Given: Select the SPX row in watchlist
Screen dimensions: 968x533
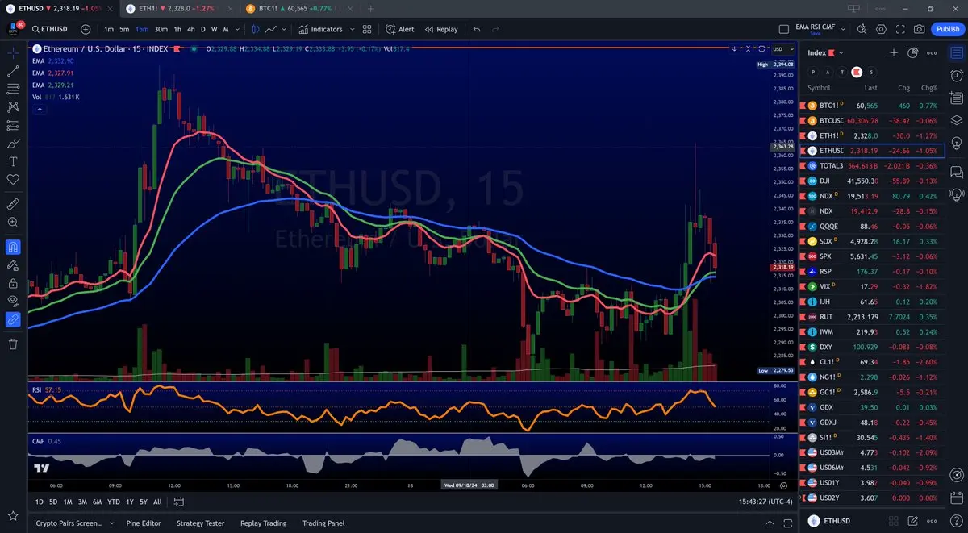Looking at the screenshot, I should click(x=873, y=256).
